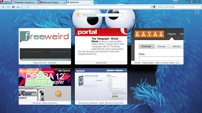Click the Google logo icon in search box
The height and width of the screenshot is (113, 202).
click(x=154, y=7)
